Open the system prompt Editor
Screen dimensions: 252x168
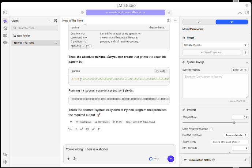tap(240, 70)
